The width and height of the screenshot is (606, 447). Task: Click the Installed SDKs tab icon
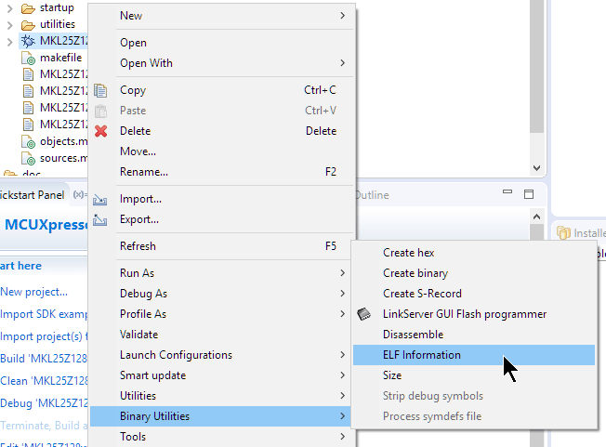click(x=563, y=233)
